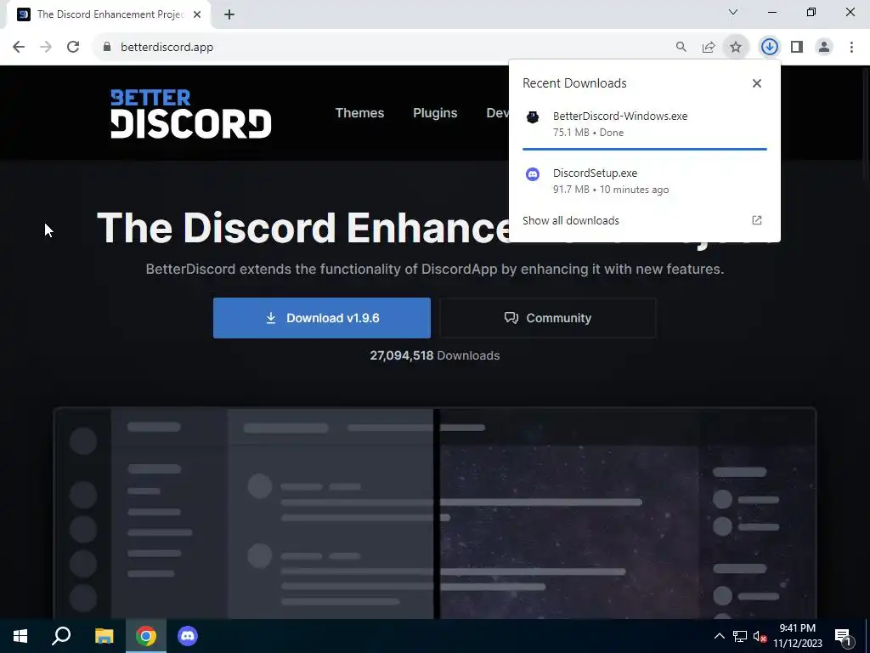The width and height of the screenshot is (870, 653).
Task: Click the 27,094,518 Downloads count text
Action: pos(434,355)
